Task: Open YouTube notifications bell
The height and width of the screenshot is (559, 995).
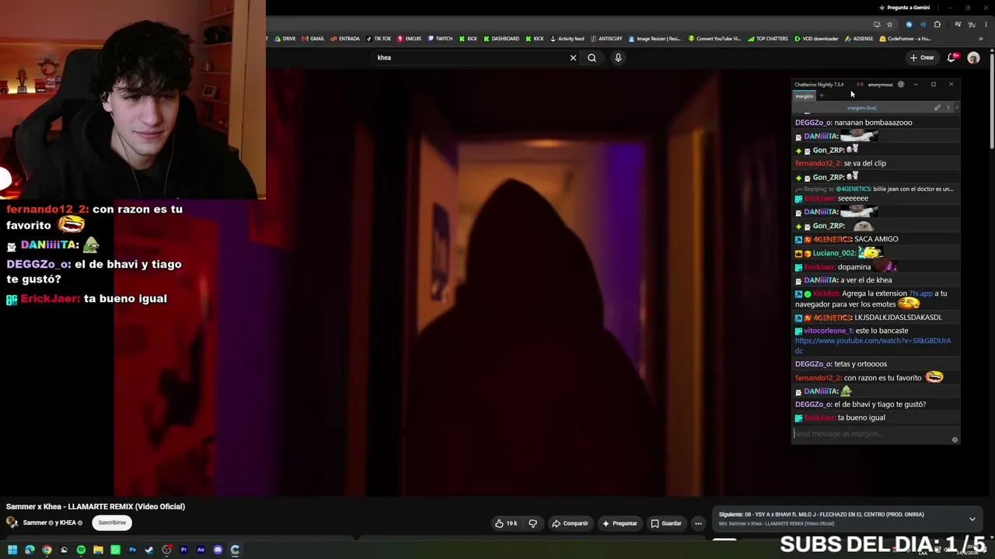Action: [x=952, y=57]
